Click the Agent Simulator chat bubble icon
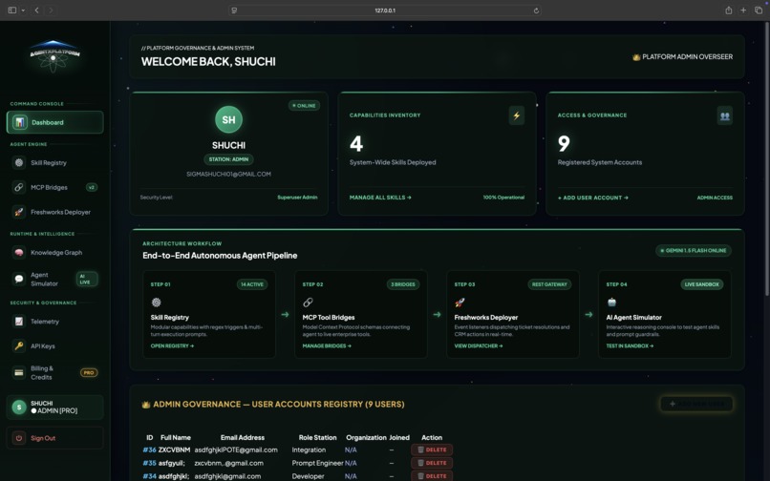This screenshot has width=770, height=481. 19,279
